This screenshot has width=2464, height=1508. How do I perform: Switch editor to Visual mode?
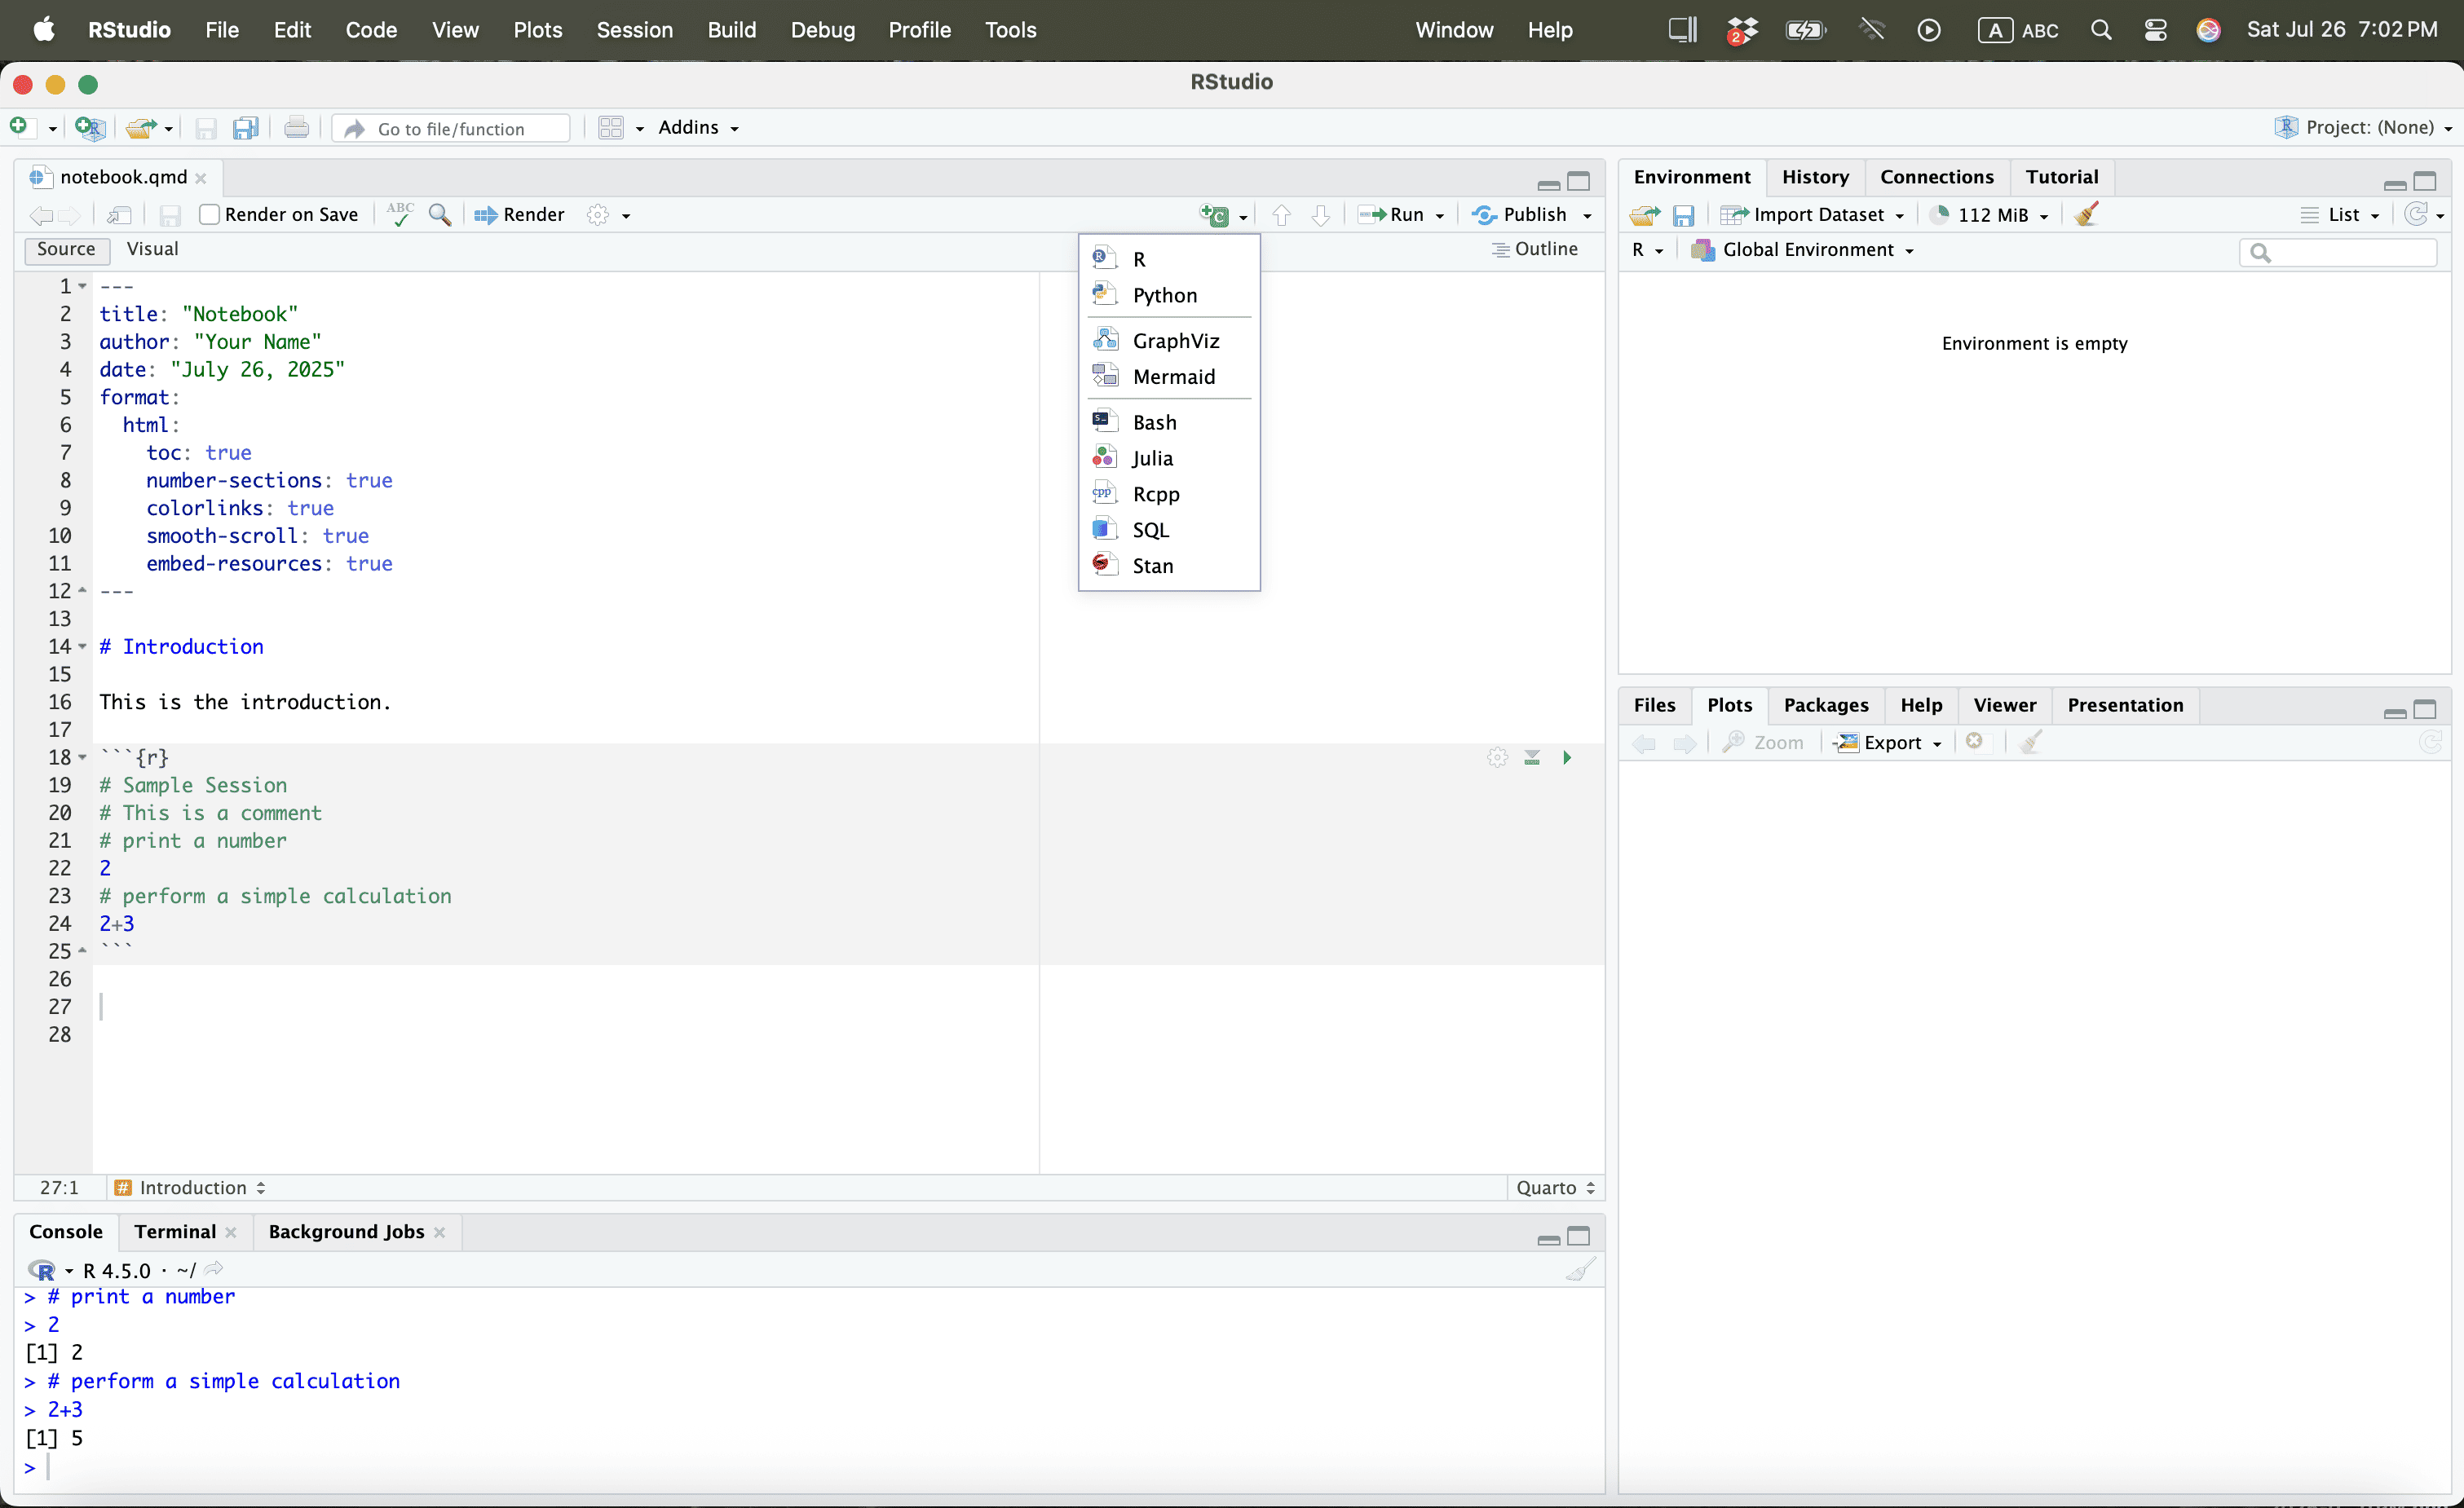point(152,249)
